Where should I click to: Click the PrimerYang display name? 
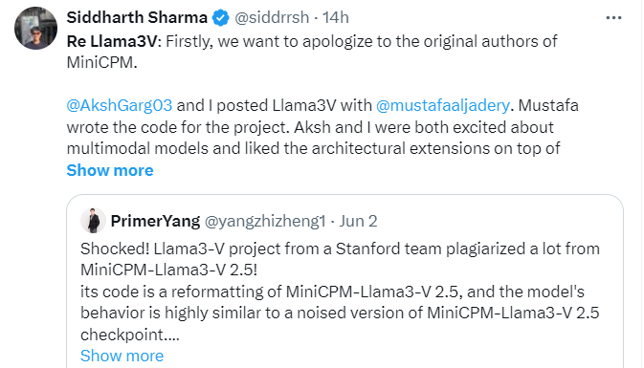pyautogui.click(x=155, y=221)
